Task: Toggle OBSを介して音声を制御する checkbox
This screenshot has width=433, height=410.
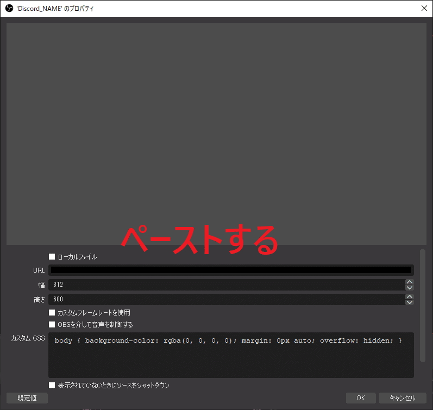Action: point(52,324)
